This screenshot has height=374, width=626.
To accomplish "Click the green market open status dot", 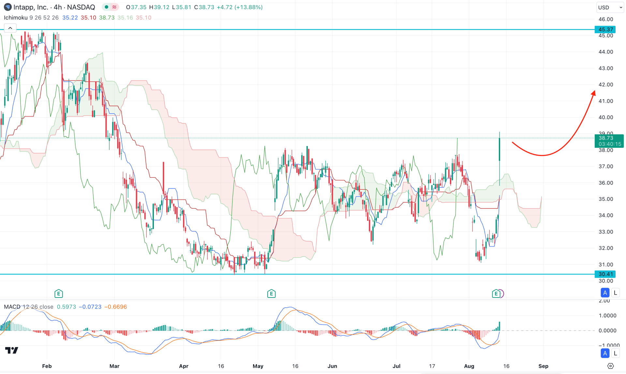I will coord(107,7).
